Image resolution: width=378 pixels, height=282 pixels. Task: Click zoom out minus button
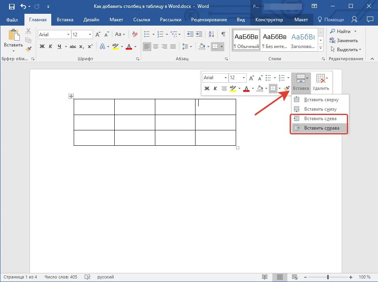click(x=305, y=277)
